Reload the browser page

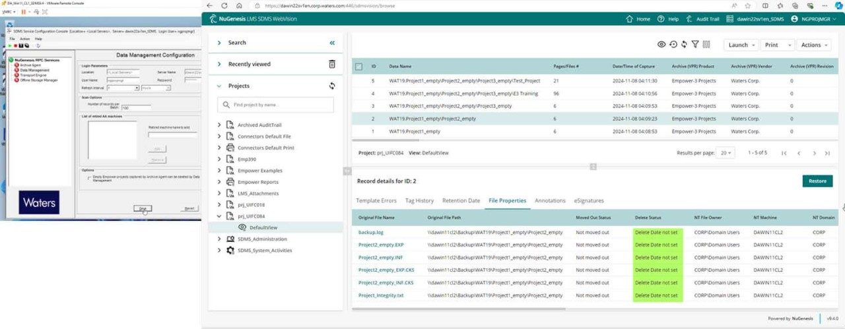coord(224,5)
